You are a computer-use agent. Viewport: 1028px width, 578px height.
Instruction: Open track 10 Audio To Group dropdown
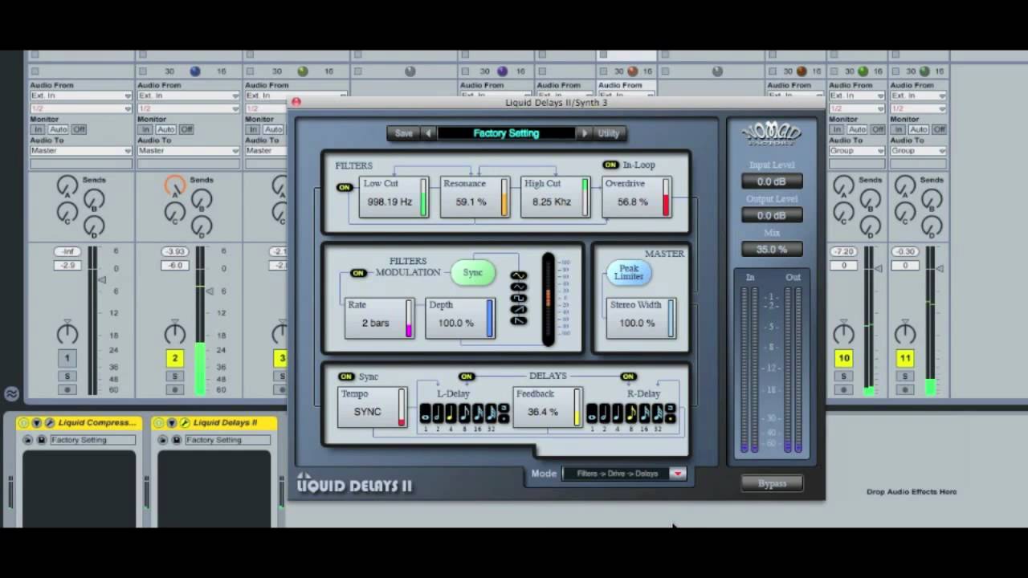click(857, 150)
